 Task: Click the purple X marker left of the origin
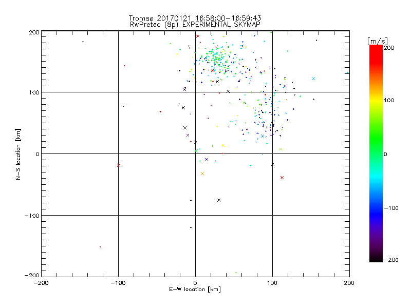pyautogui.click(x=188, y=136)
